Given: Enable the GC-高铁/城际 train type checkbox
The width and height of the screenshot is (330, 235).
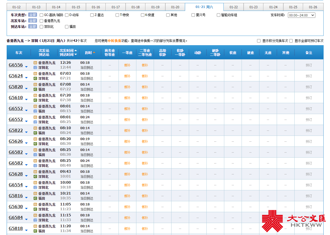Looking at the screenshot, I should [41, 15].
